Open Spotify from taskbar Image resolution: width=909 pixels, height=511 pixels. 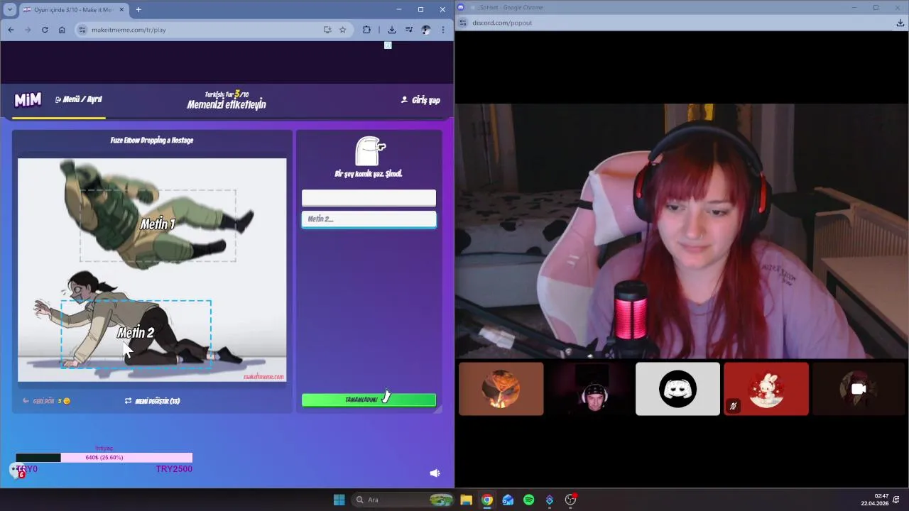pos(529,500)
